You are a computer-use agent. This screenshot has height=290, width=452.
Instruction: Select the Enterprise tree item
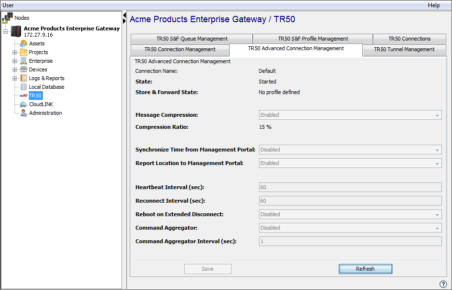pos(41,61)
